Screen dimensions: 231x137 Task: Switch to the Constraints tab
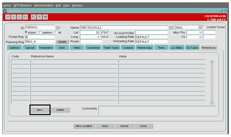click(93, 48)
